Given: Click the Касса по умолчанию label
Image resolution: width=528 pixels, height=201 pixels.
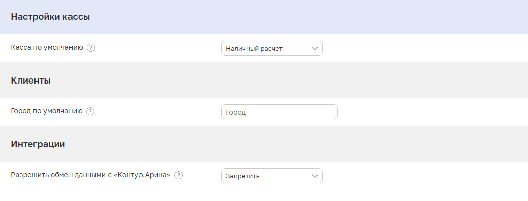Looking at the screenshot, I should (x=47, y=48).
